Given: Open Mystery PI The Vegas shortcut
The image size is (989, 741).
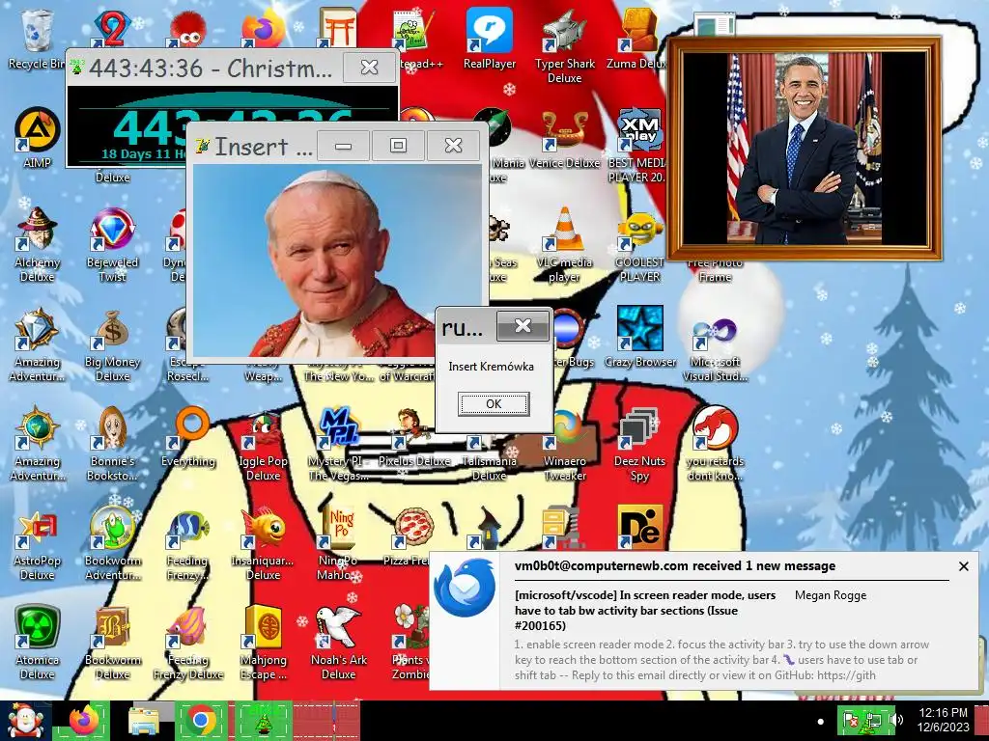Looking at the screenshot, I should pos(339,444).
